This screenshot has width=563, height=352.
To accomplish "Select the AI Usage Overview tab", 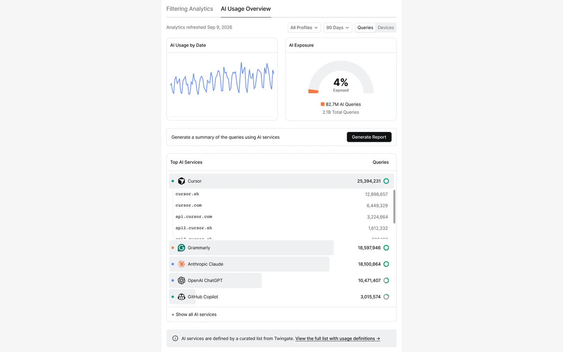I will [246, 9].
